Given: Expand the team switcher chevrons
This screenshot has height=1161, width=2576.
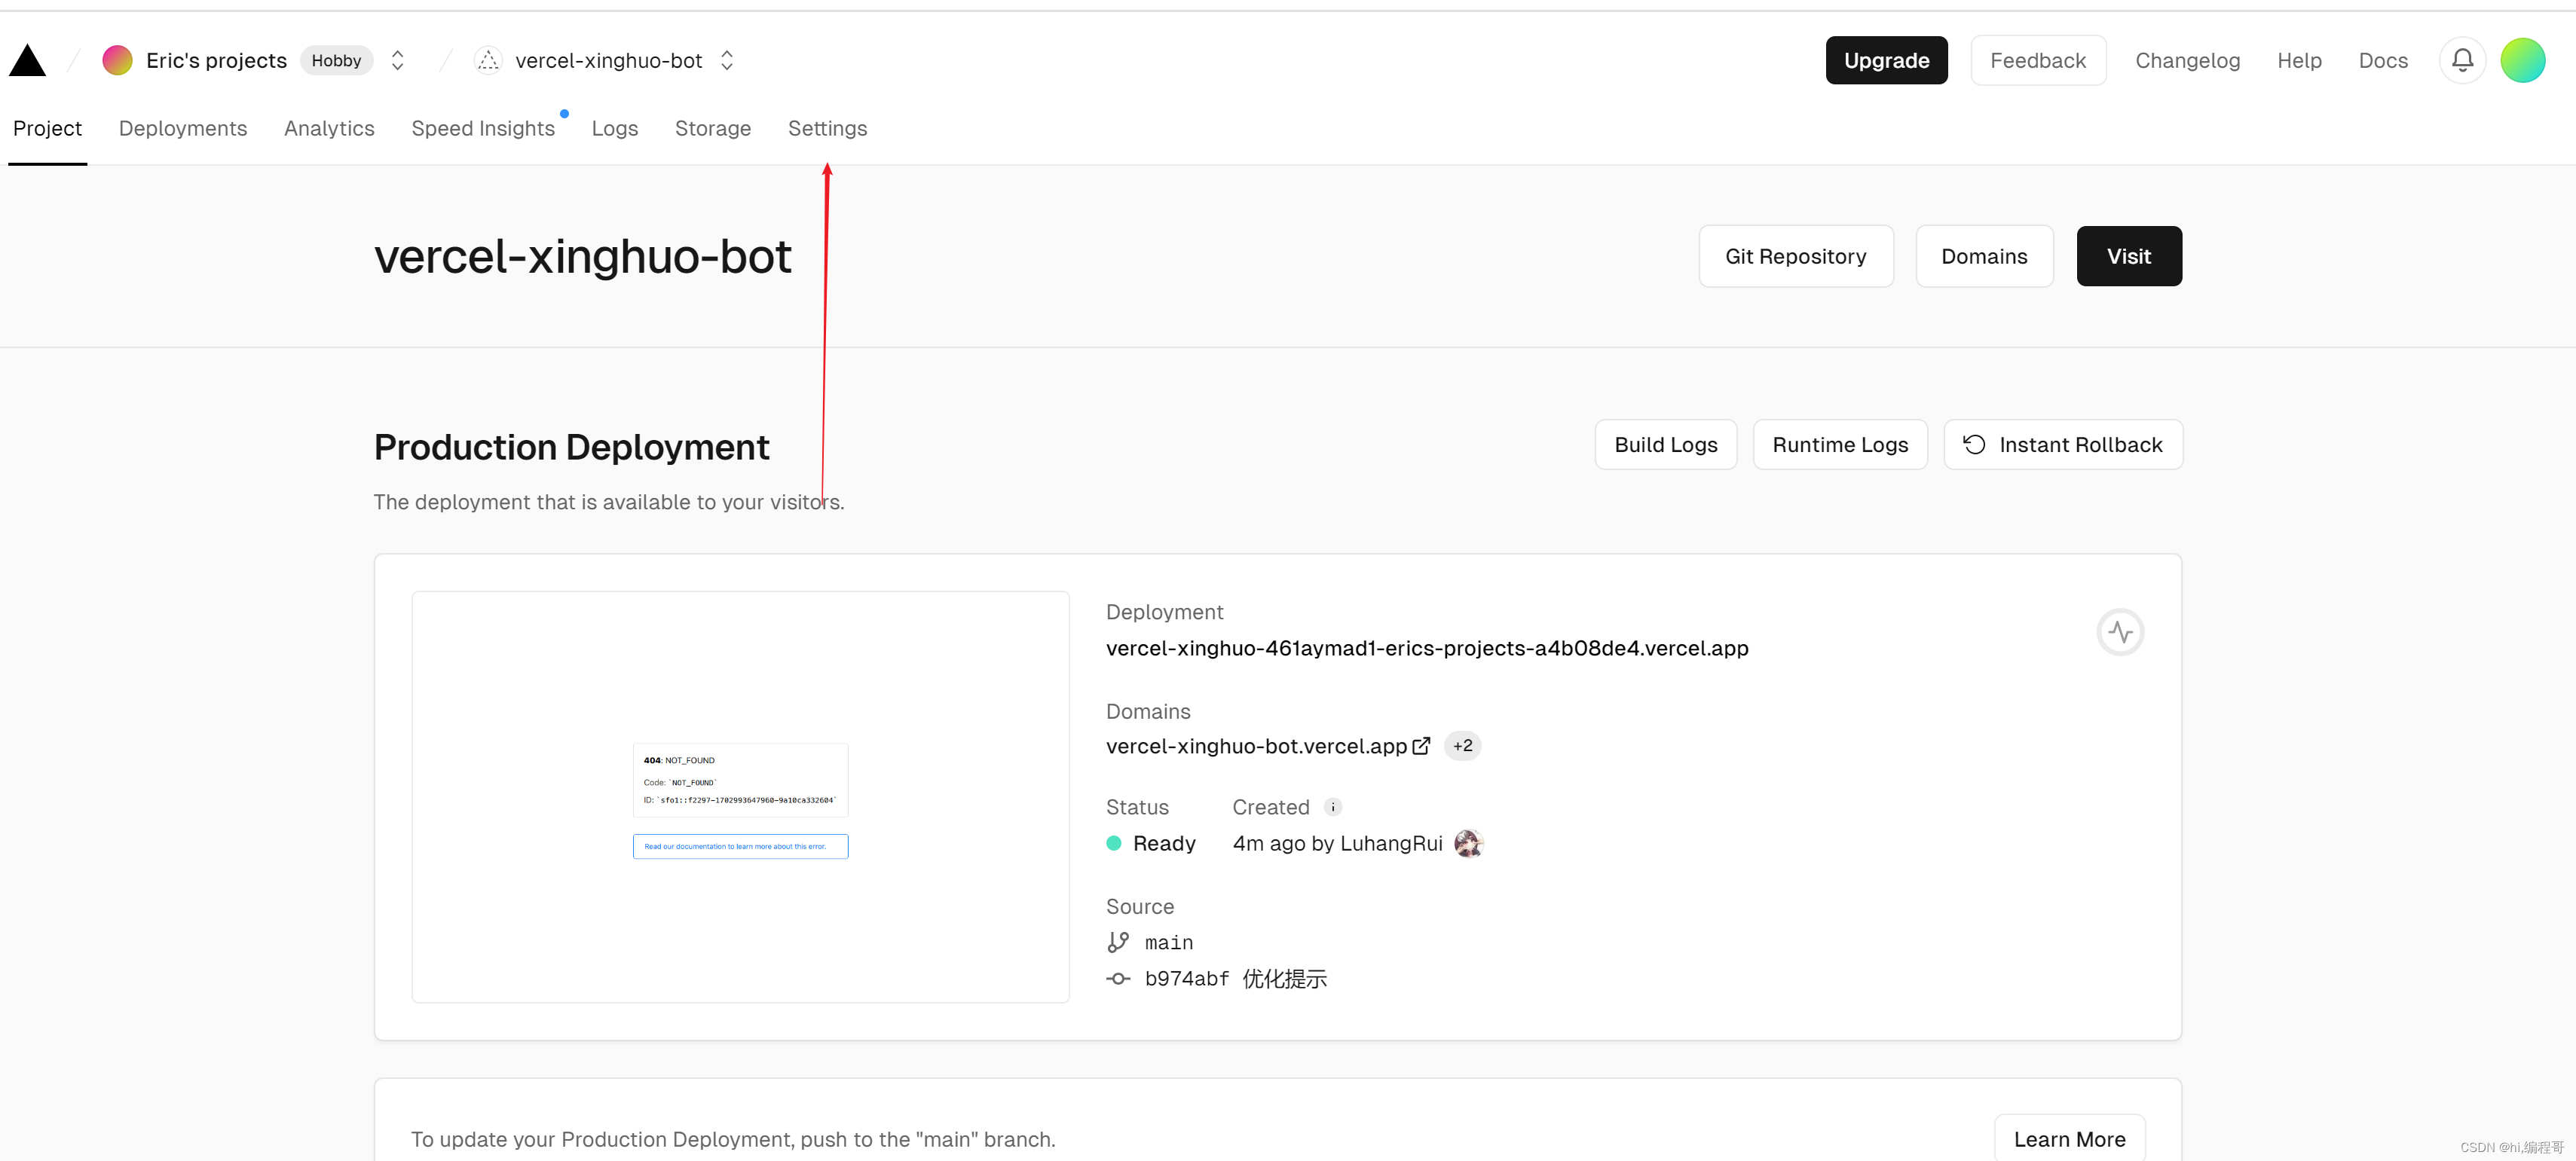Looking at the screenshot, I should (397, 61).
